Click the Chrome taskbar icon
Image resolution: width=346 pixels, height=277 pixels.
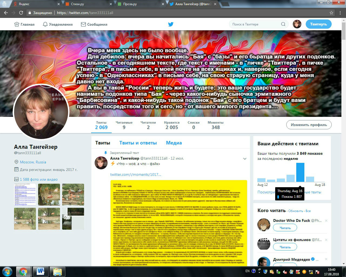click(23, 271)
